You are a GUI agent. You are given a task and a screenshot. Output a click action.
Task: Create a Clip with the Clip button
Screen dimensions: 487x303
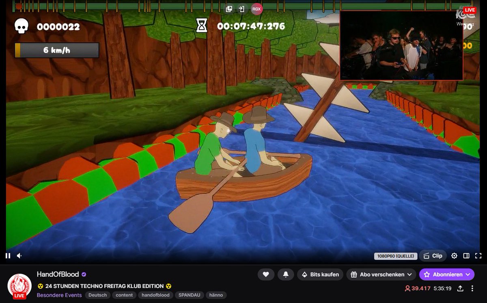click(433, 256)
